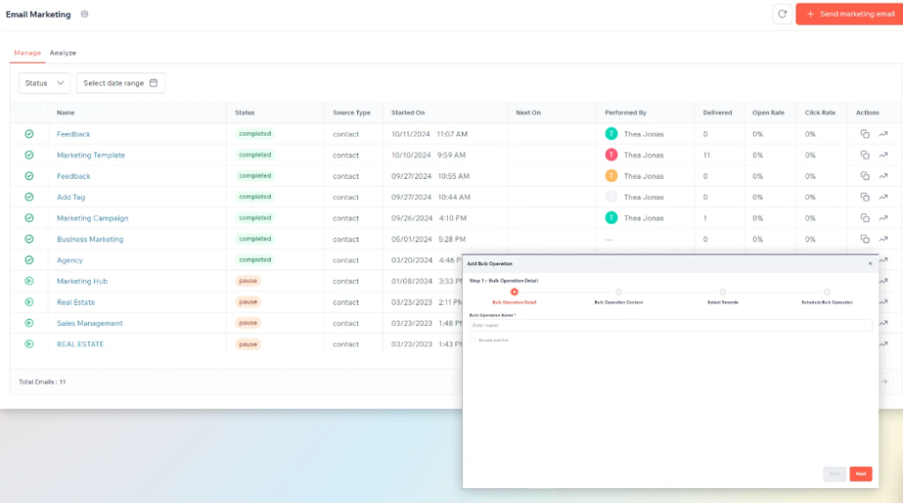Click Back in Add Bulk Operation dialog
This screenshot has height=503, width=903.
tap(834, 474)
